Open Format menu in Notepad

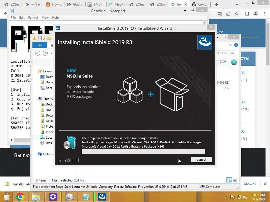(x=33, y=18)
